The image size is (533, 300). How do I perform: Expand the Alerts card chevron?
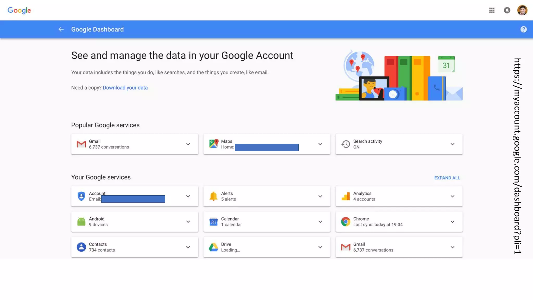coord(320,196)
